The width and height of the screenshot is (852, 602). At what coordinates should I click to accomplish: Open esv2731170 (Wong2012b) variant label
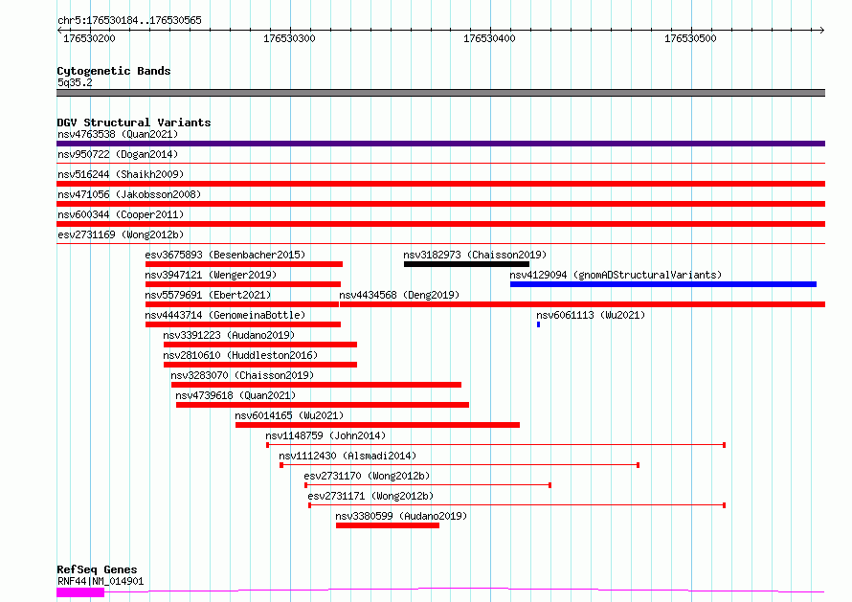[367, 476]
